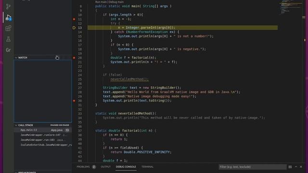Click the highlighted line 13 code
This screenshot has height=173, width=308.
(182, 28)
